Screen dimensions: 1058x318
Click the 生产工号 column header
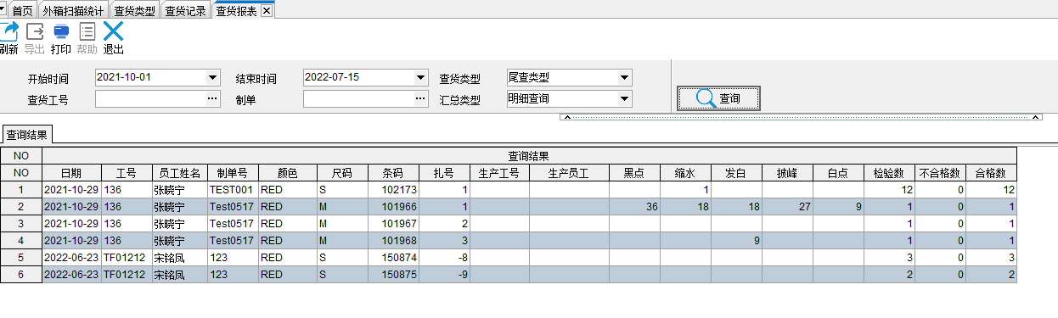pyautogui.click(x=499, y=173)
